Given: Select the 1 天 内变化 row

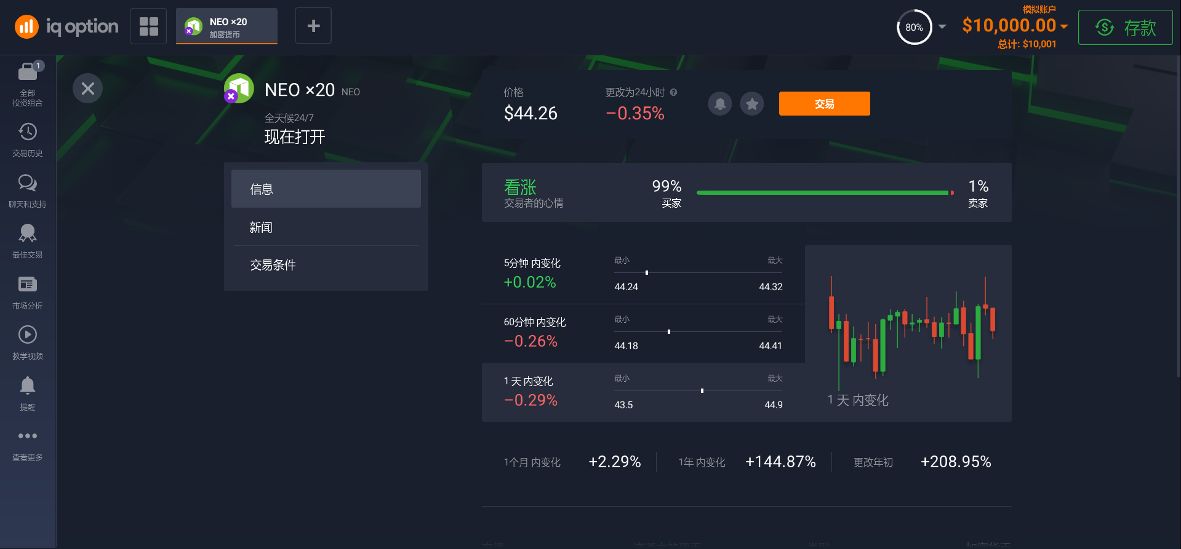Looking at the screenshot, I should click(643, 392).
